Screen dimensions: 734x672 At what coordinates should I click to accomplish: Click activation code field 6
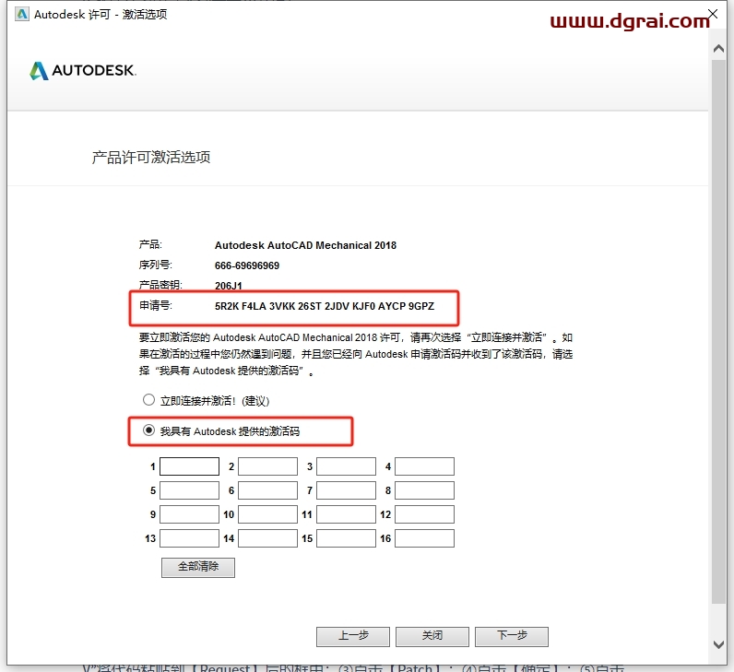click(267, 490)
